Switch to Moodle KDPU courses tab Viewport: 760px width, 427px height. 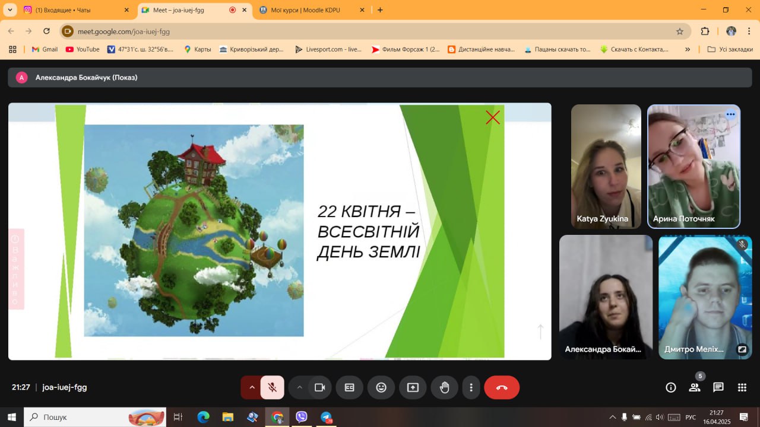(306, 10)
